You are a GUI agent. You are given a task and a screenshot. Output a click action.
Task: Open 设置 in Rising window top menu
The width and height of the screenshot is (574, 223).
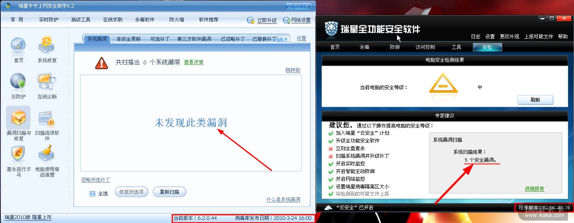tap(490, 36)
